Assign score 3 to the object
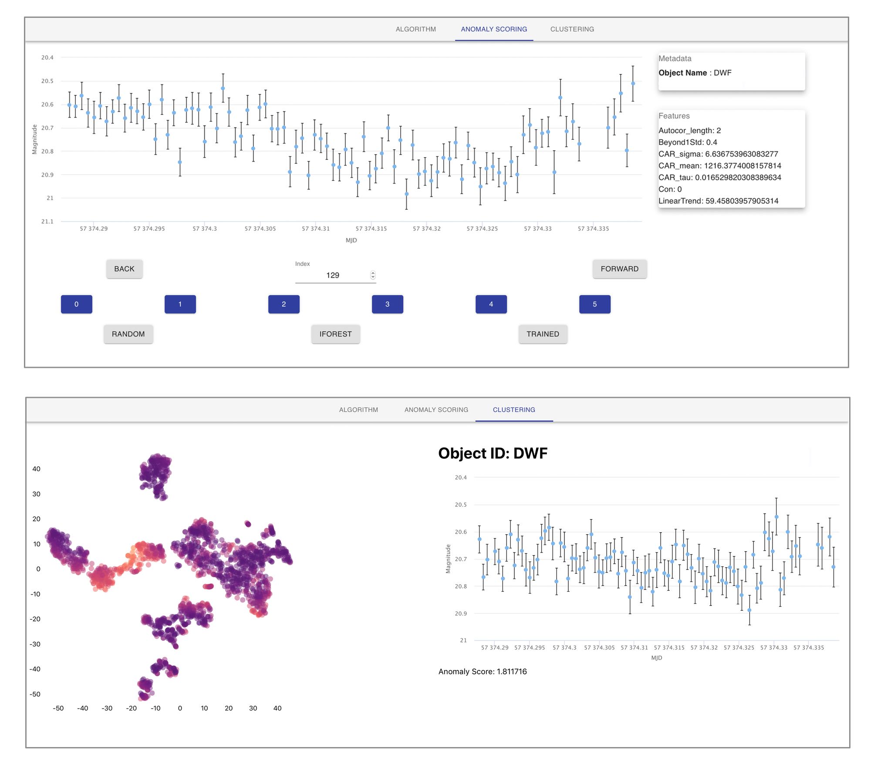This screenshot has height=761, width=874. 387,304
